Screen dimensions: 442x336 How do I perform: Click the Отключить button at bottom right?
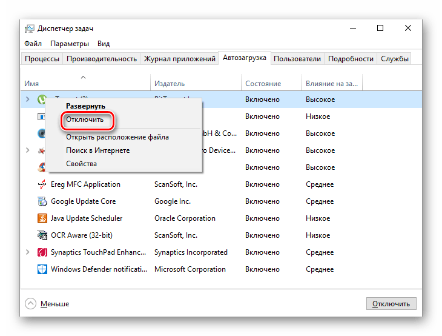pos(391,304)
